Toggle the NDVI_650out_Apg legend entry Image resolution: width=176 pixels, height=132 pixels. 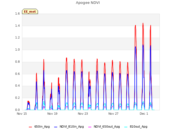point(104,127)
